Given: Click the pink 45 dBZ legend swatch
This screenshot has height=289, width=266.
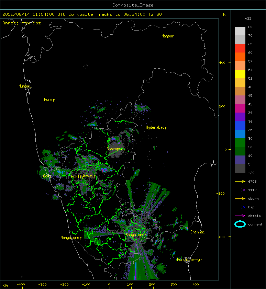Looking at the screenshot, I should click(240, 100).
